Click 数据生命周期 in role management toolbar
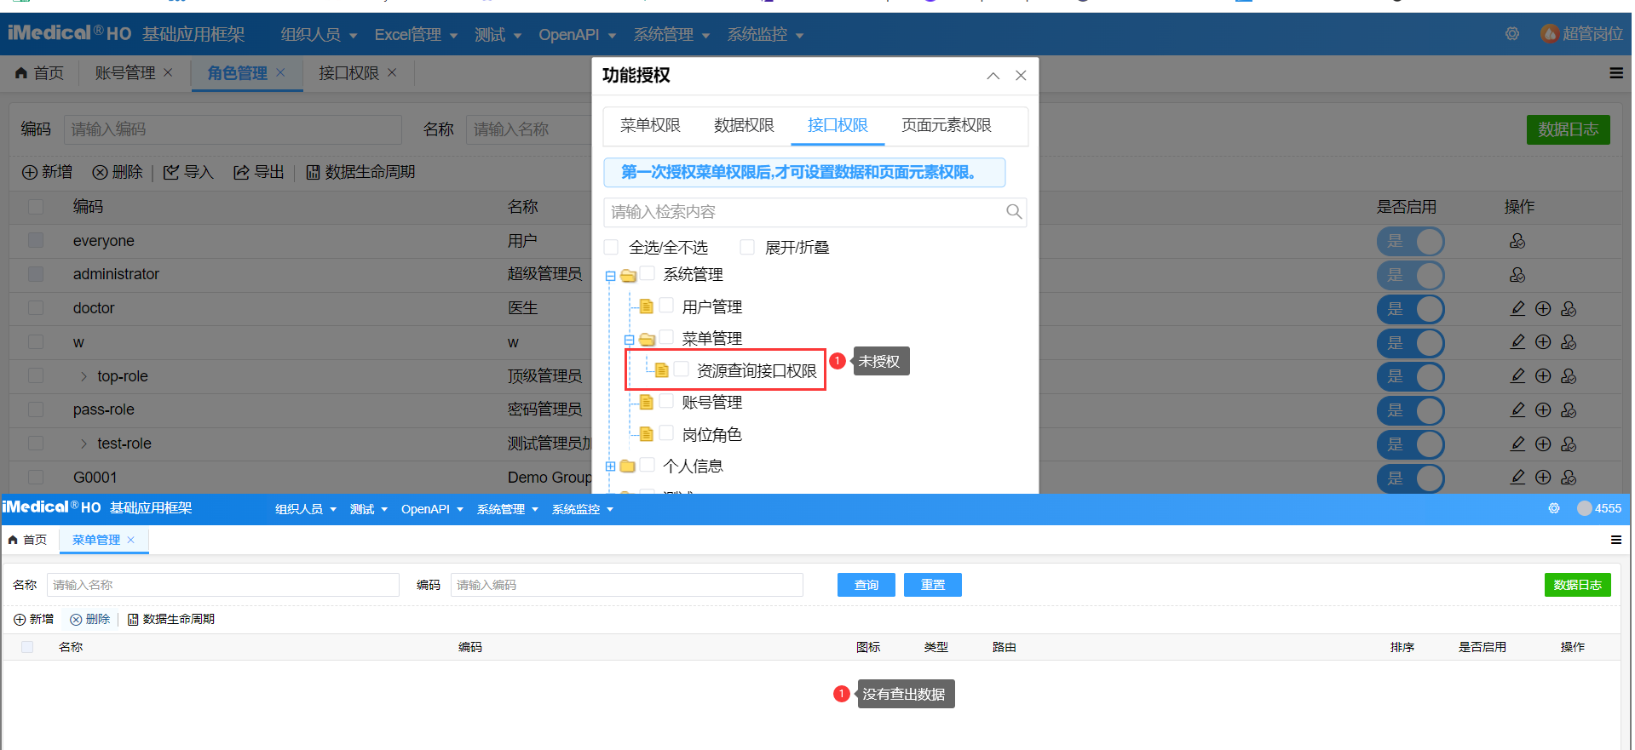Image resolution: width=1635 pixels, height=750 pixels. pos(360,172)
